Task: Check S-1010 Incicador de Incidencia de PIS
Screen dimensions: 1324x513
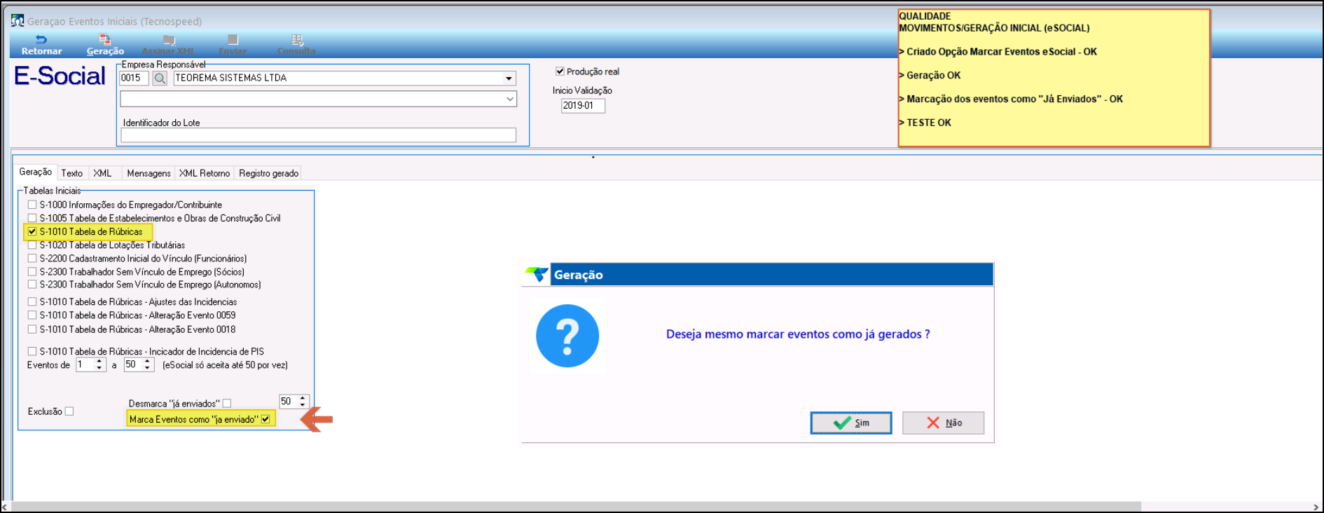Action: [32, 351]
